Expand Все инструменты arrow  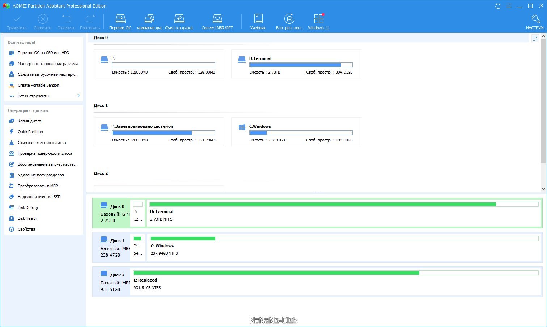pos(79,96)
